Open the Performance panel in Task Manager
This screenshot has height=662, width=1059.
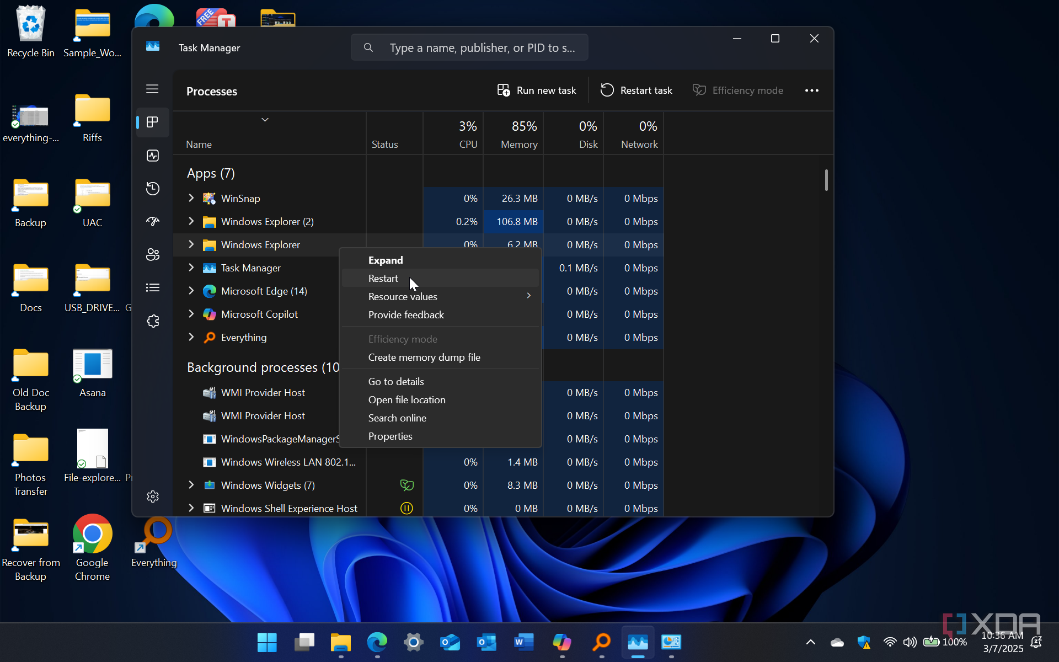pyautogui.click(x=152, y=155)
